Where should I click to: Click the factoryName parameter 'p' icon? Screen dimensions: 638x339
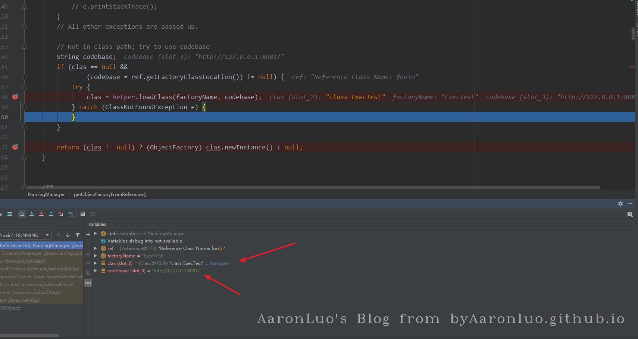(103, 256)
